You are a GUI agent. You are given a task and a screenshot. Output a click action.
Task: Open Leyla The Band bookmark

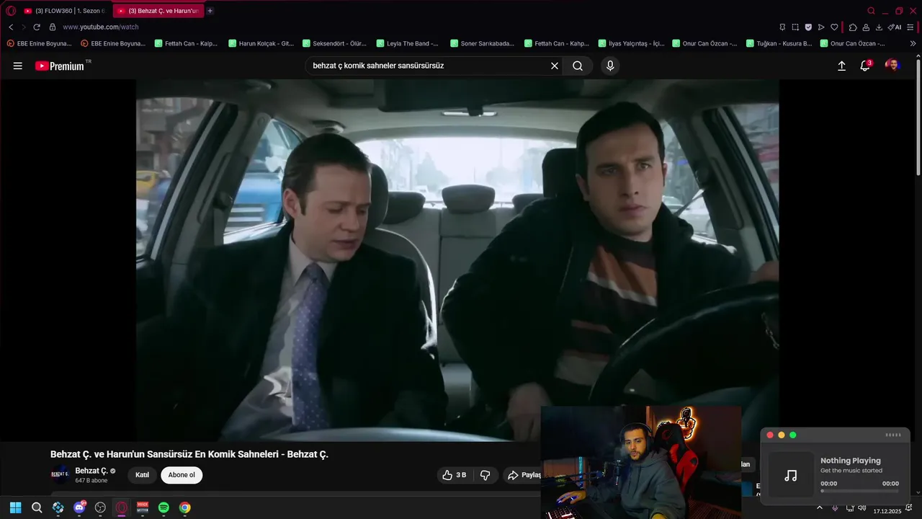[x=408, y=43]
